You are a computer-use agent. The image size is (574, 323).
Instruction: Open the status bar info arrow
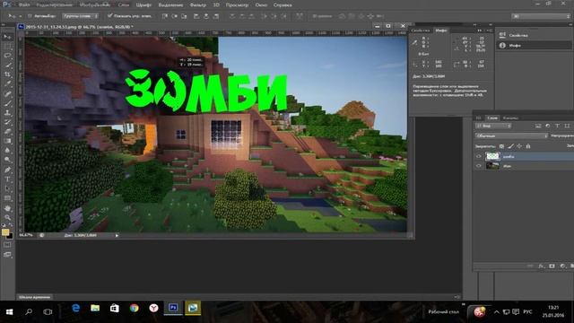pyautogui.click(x=117, y=235)
